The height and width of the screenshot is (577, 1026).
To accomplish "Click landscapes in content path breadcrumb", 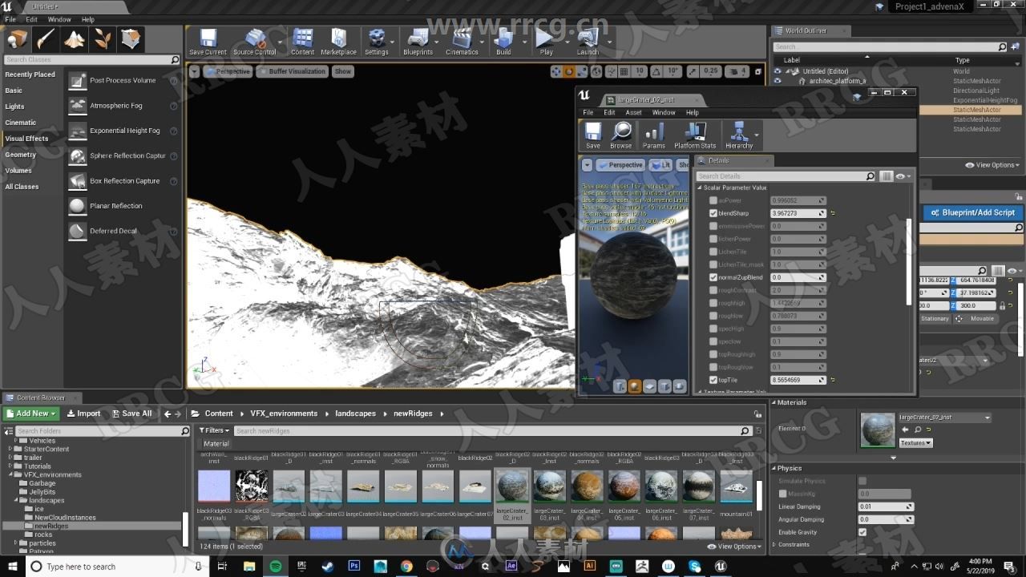I will pos(355,414).
